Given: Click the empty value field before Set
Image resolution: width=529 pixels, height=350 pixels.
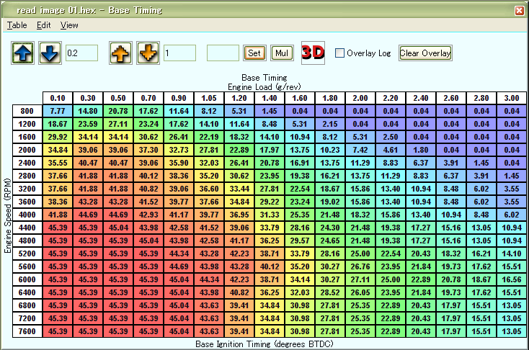Looking at the screenshot, I should point(223,53).
